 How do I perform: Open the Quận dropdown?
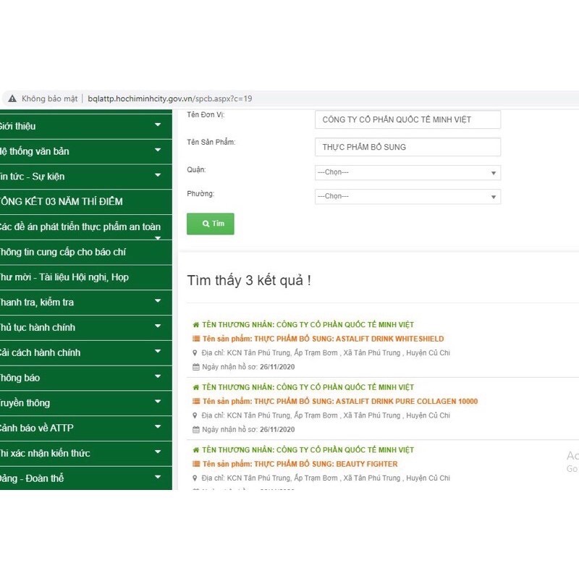(x=407, y=172)
